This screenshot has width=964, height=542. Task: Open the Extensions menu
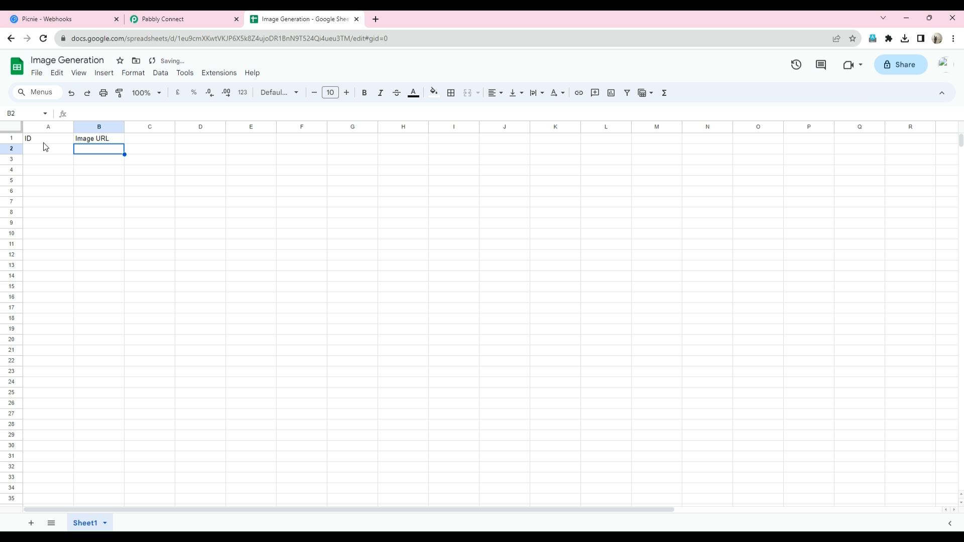[x=219, y=73]
